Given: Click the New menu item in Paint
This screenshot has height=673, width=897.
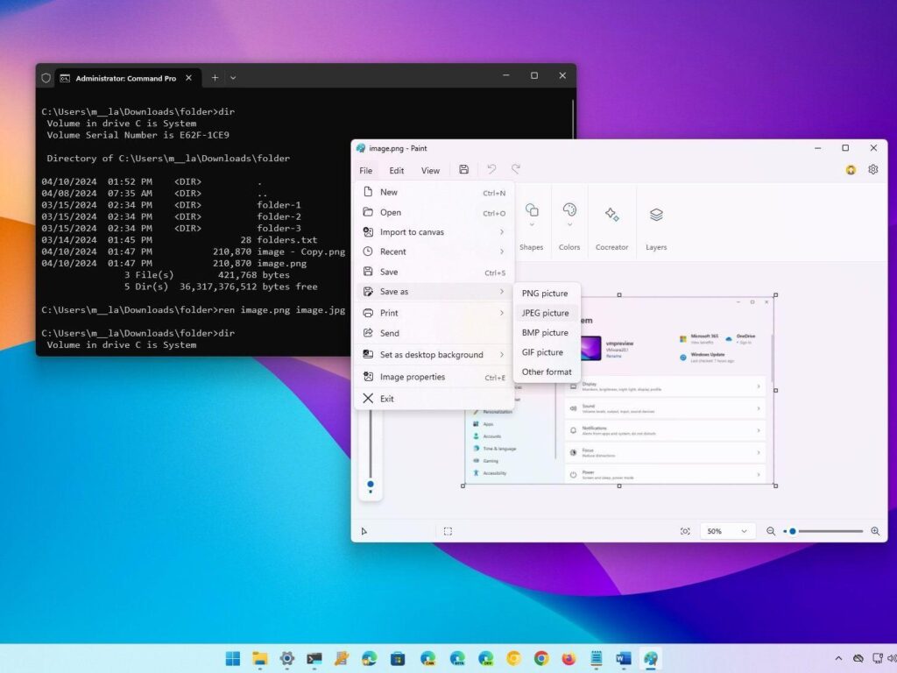Looking at the screenshot, I should coord(434,192).
